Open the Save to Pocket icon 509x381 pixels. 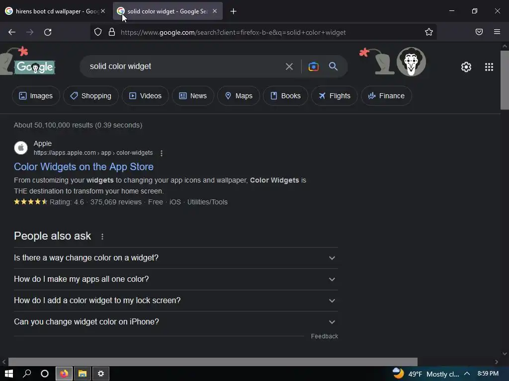479,32
